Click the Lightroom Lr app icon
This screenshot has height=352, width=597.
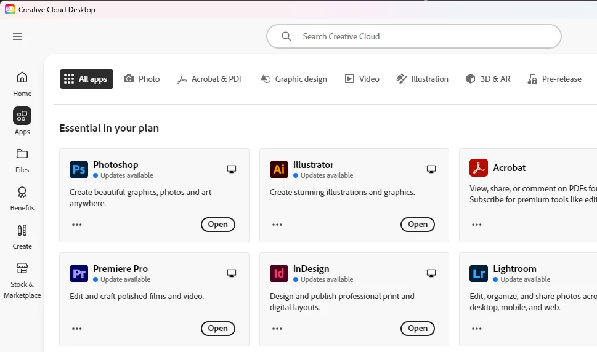pyautogui.click(x=479, y=273)
